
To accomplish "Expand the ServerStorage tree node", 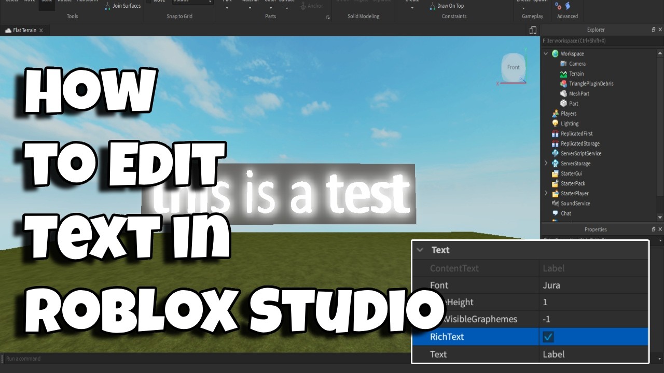I will (546, 164).
